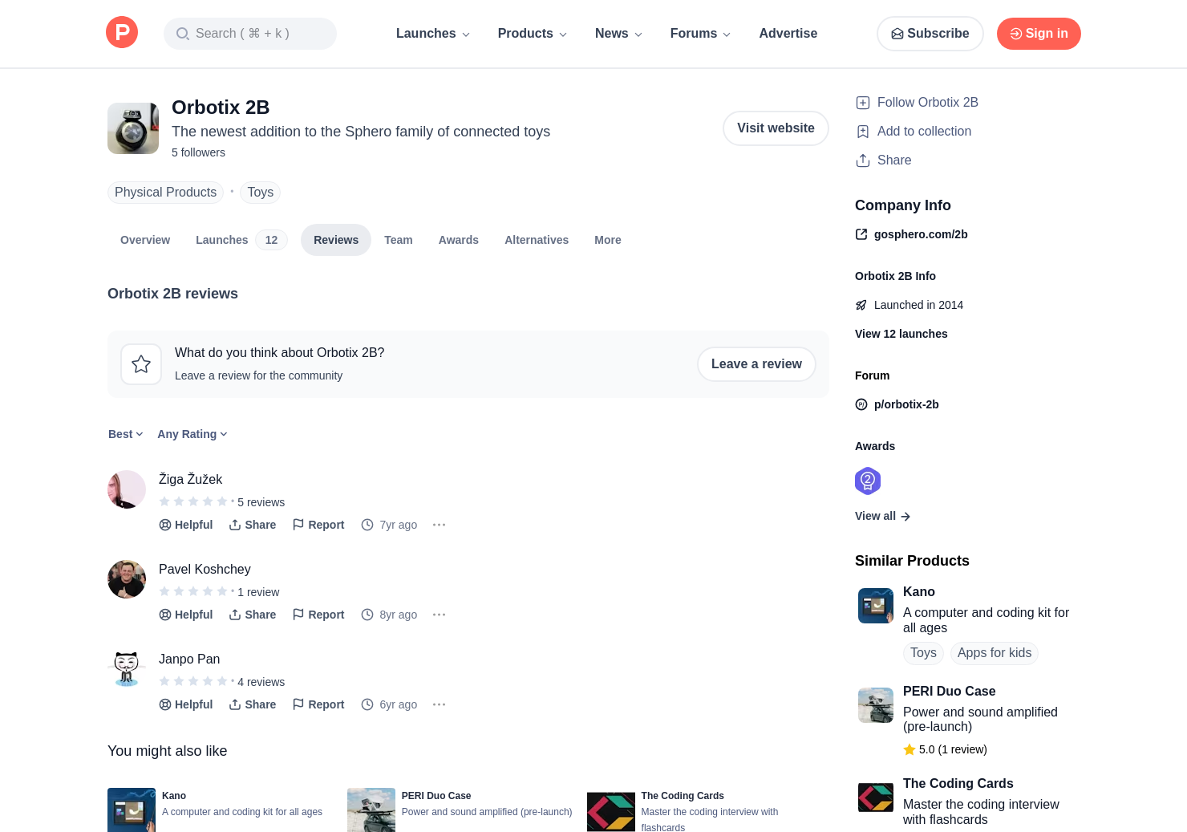The width and height of the screenshot is (1187, 832).
Task: Click Leave a review button
Action: (x=756, y=364)
